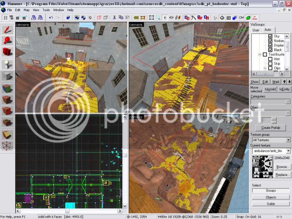Select the Block creation tool
The width and height of the screenshot is (292, 219).
tap(7, 76)
